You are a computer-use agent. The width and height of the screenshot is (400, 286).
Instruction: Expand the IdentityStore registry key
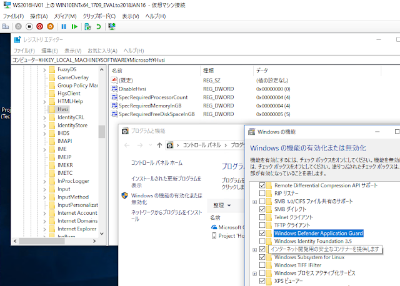(44, 126)
